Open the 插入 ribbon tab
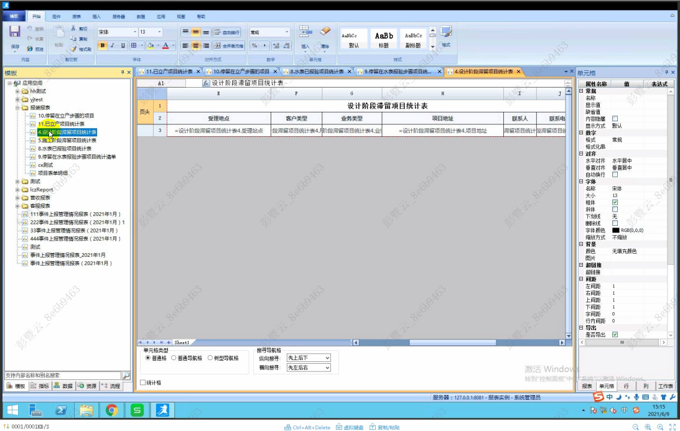Viewport: 680px width, 431px height. 96,17
